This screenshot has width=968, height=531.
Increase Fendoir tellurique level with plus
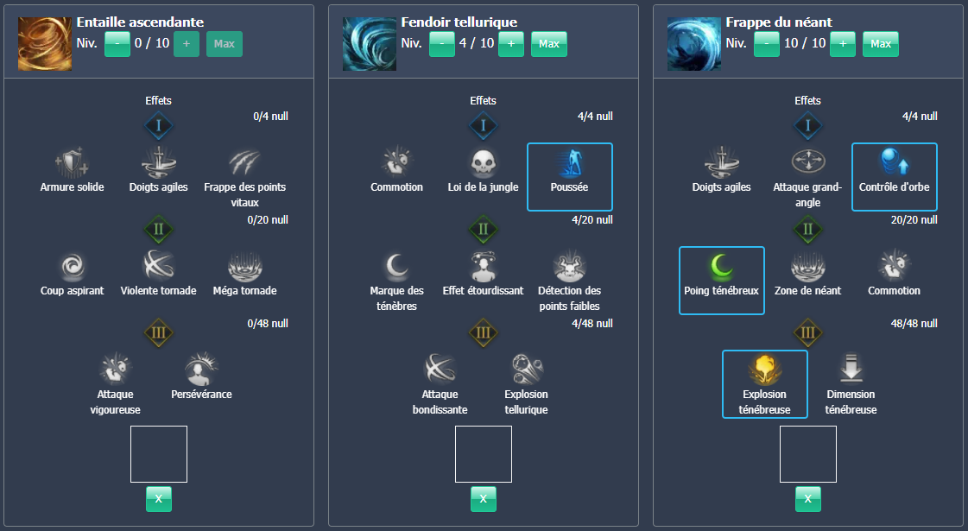click(511, 44)
